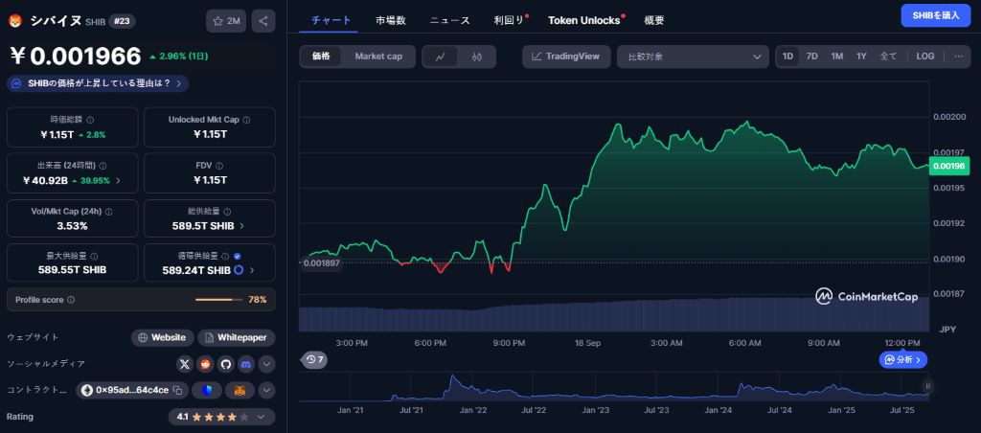Open the TradingView chart view
Image resolution: width=981 pixels, height=433 pixels.
point(566,57)
